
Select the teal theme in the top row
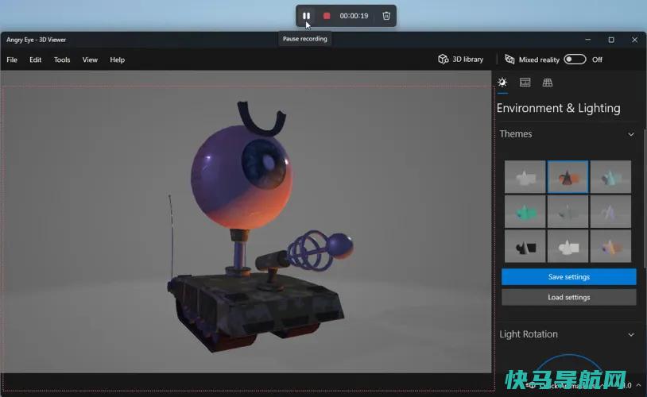[x=610, y=177]
